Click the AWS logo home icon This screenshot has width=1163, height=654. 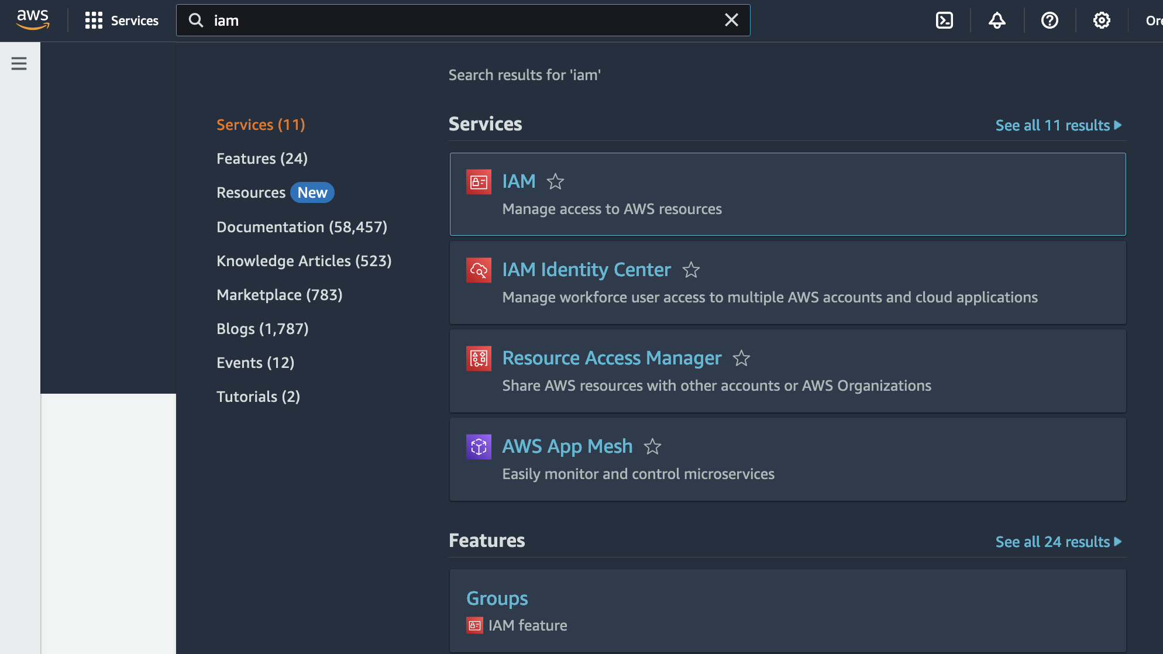pyautogui.click(x=33, y=20)
